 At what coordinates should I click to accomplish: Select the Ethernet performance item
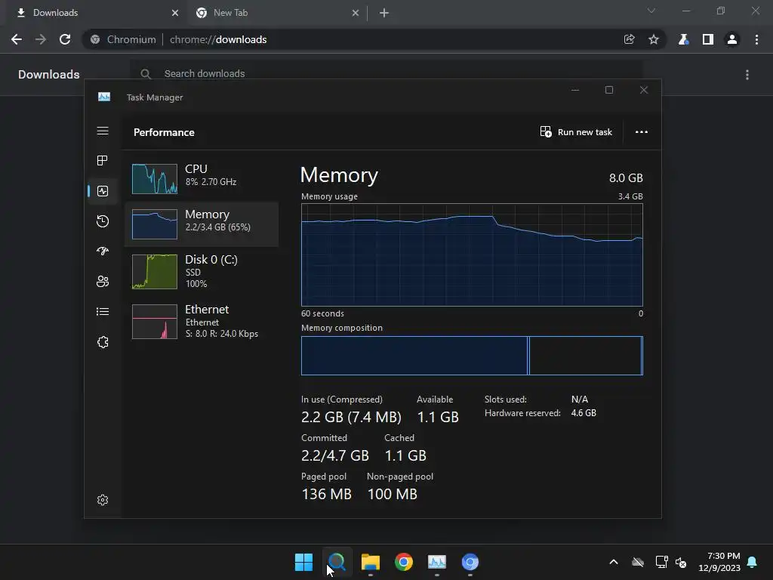coord(201,321)
